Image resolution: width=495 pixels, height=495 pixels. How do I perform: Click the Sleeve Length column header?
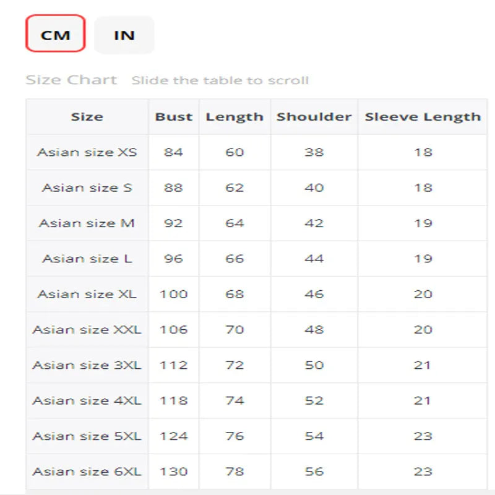point(423,117)
